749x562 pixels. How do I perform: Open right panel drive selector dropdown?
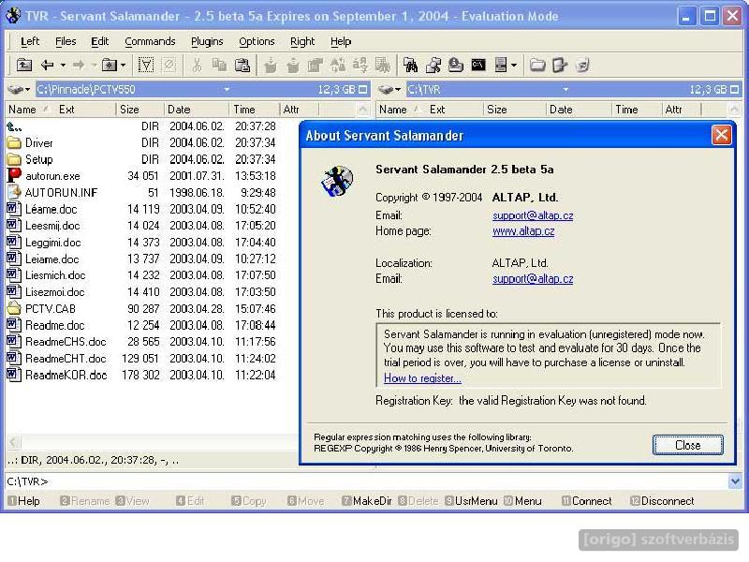[389, 89]
